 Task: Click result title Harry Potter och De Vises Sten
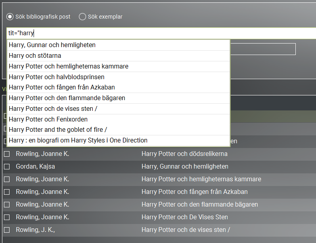pyautogui.click(x=185, y=217)
